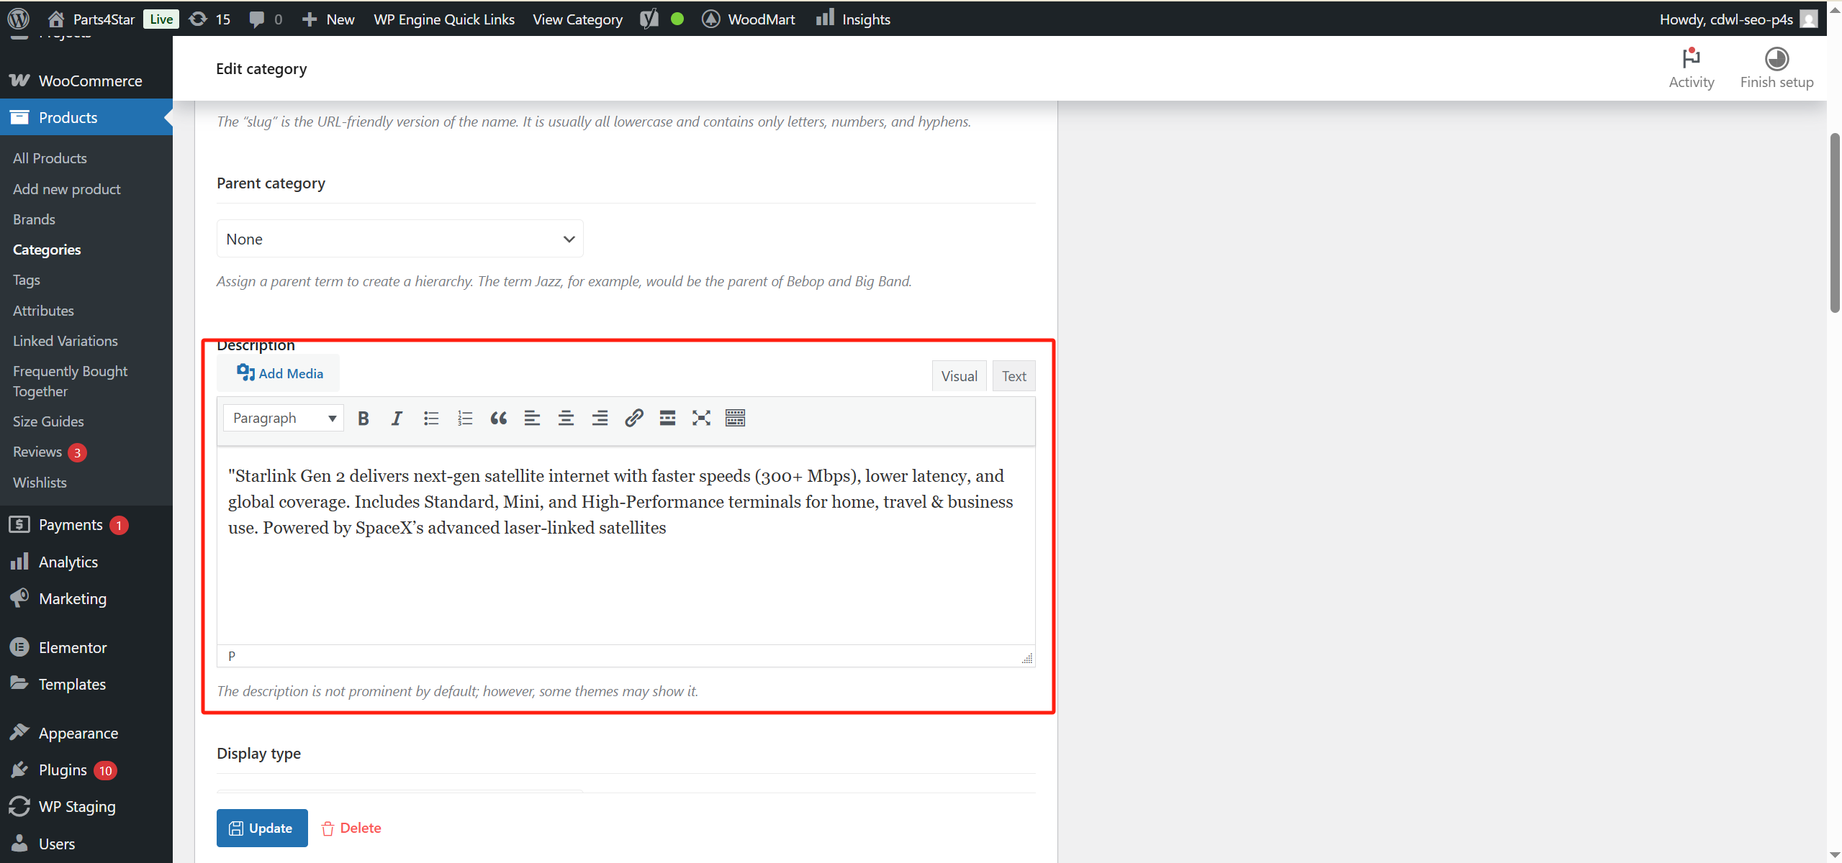Switch to the Visual editor tab
1842x863 pixels.
click(959, 376)
